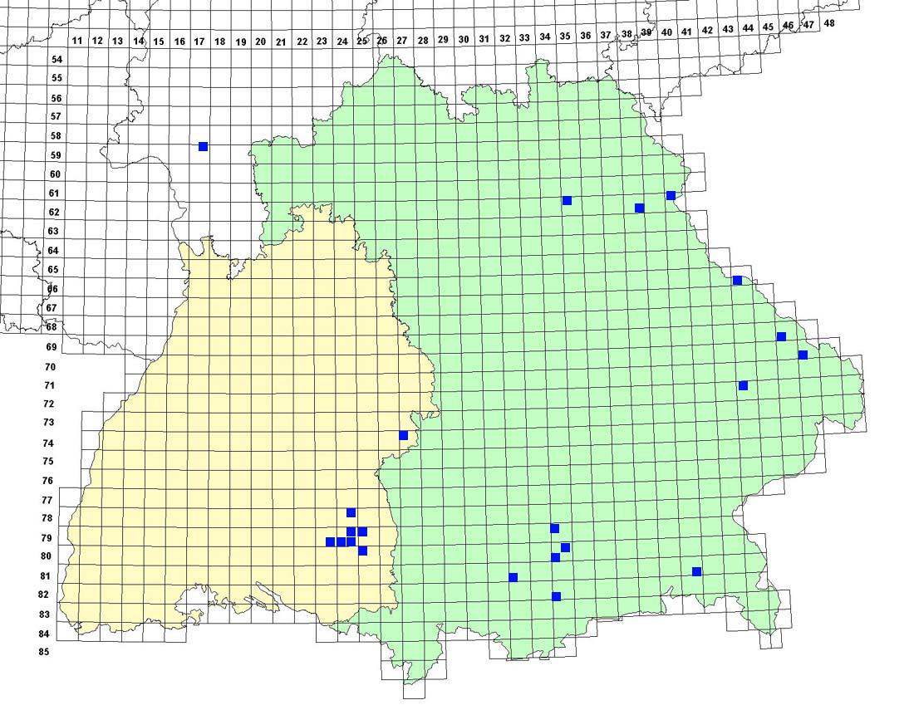Select column number 33

point(524,38)
